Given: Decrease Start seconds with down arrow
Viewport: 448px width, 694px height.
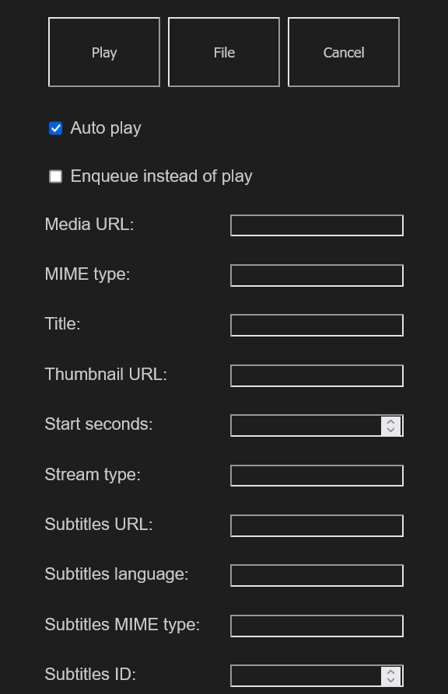Looking at the screenshot, I should pos(391,431).
